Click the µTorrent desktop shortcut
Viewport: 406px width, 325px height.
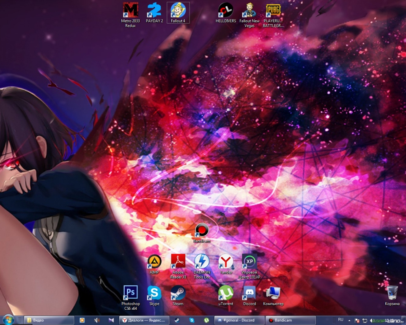click(225, 296)
